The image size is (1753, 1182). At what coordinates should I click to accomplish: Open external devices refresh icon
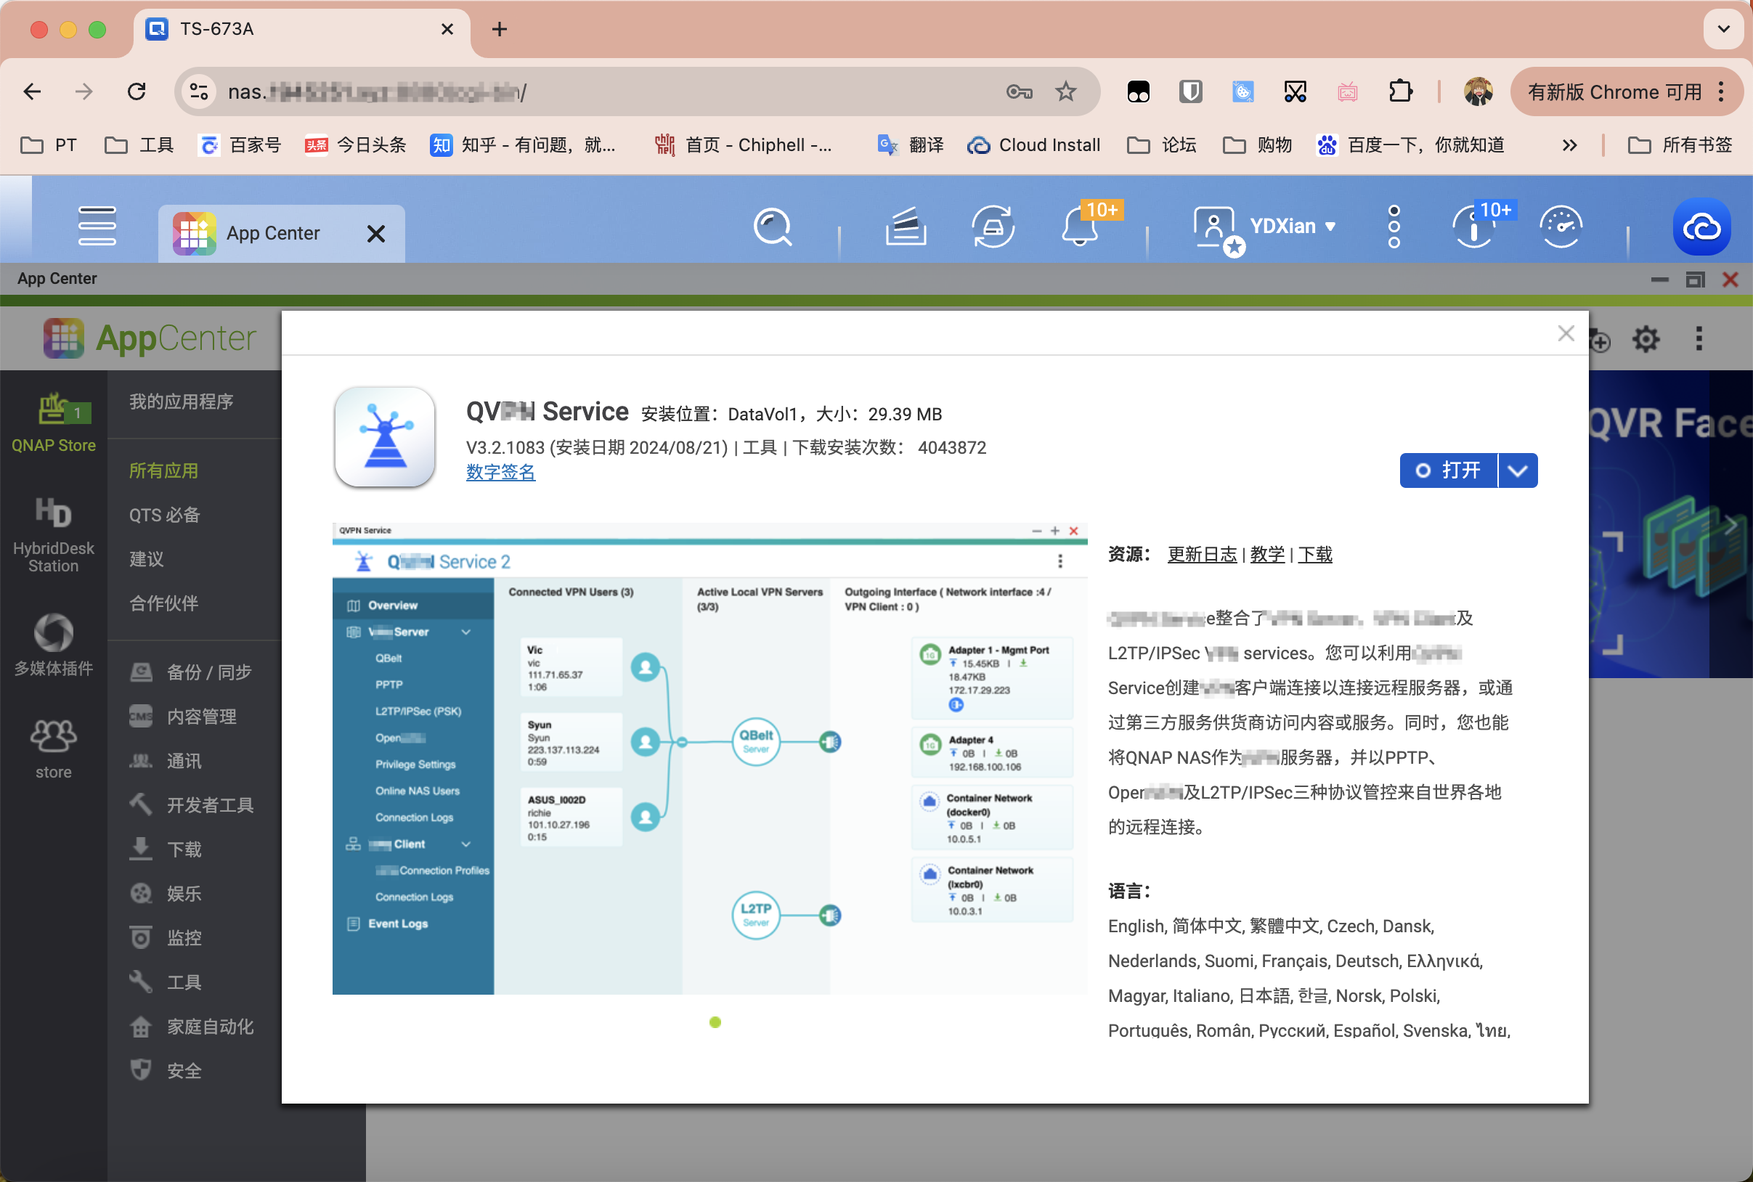click(993, 227)
